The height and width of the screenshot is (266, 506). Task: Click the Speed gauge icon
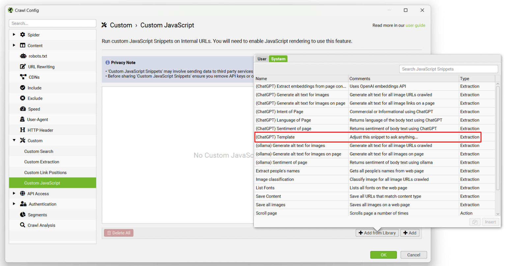click(23, 109)
